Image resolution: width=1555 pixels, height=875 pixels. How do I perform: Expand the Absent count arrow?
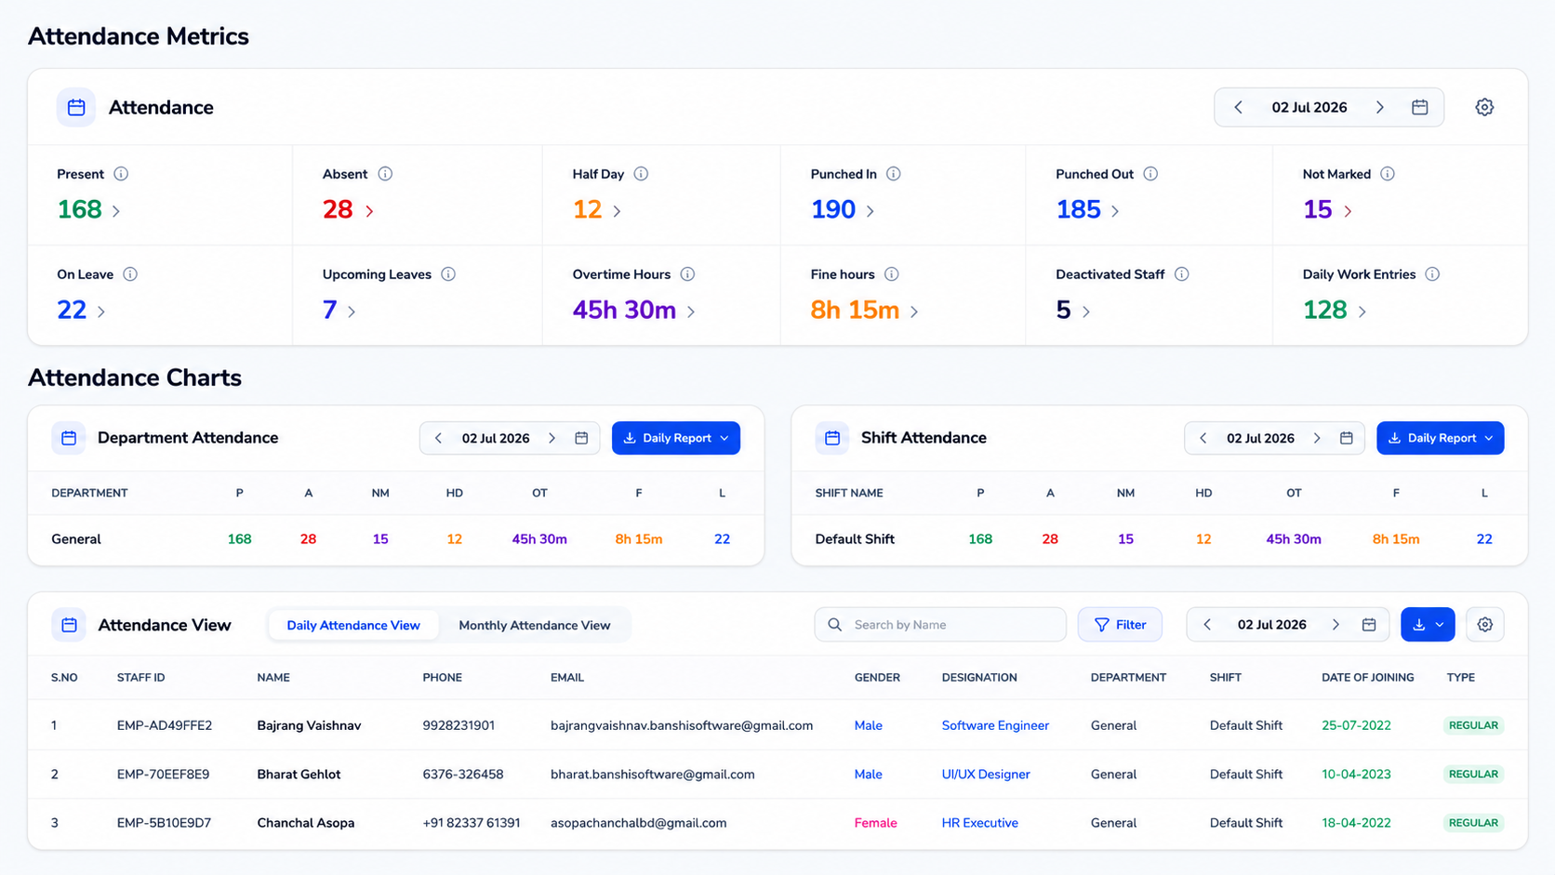[x=369, y=211]
